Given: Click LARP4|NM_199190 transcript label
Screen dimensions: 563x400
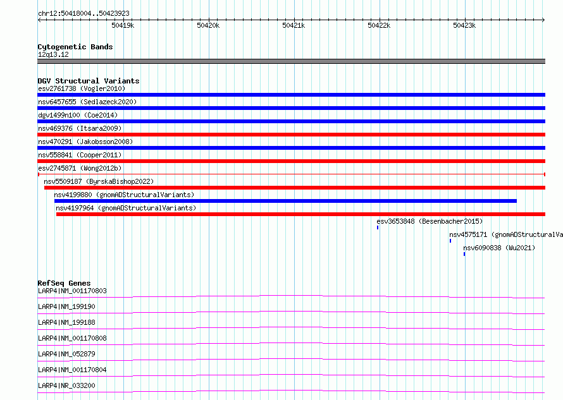Looking at the screenshot, I should coord(66,306).
